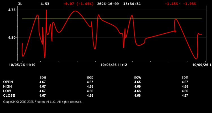Click the EOM OPEN value 4.67
Viewport: 212px width, 113px height.
coord(185,82)
